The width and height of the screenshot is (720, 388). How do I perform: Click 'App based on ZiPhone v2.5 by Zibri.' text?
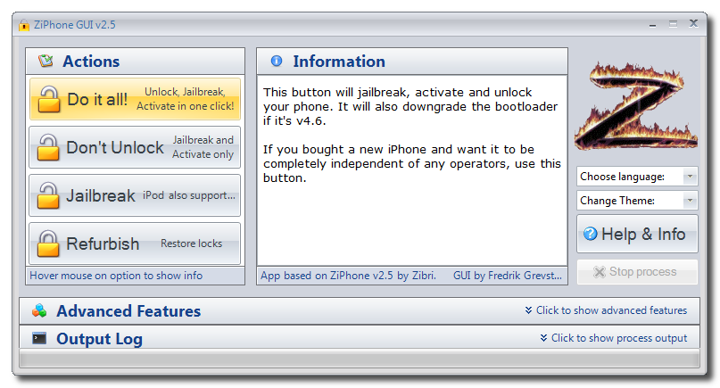pyautogui.click(x=349, y=276)
